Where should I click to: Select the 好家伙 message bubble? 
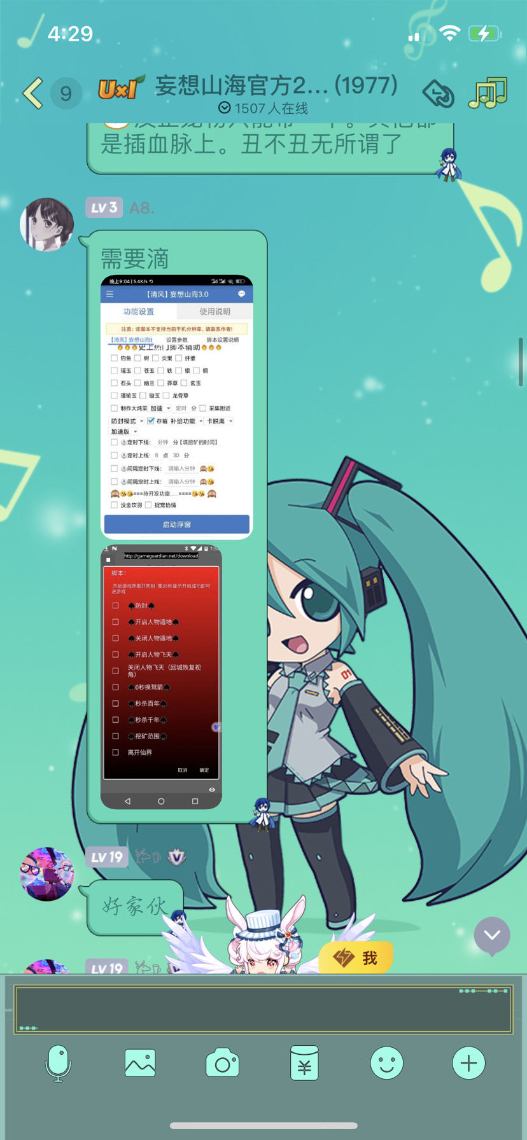point(134,907)
